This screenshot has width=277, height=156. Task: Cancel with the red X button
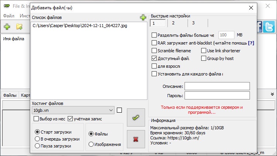(x=136, y=139)
